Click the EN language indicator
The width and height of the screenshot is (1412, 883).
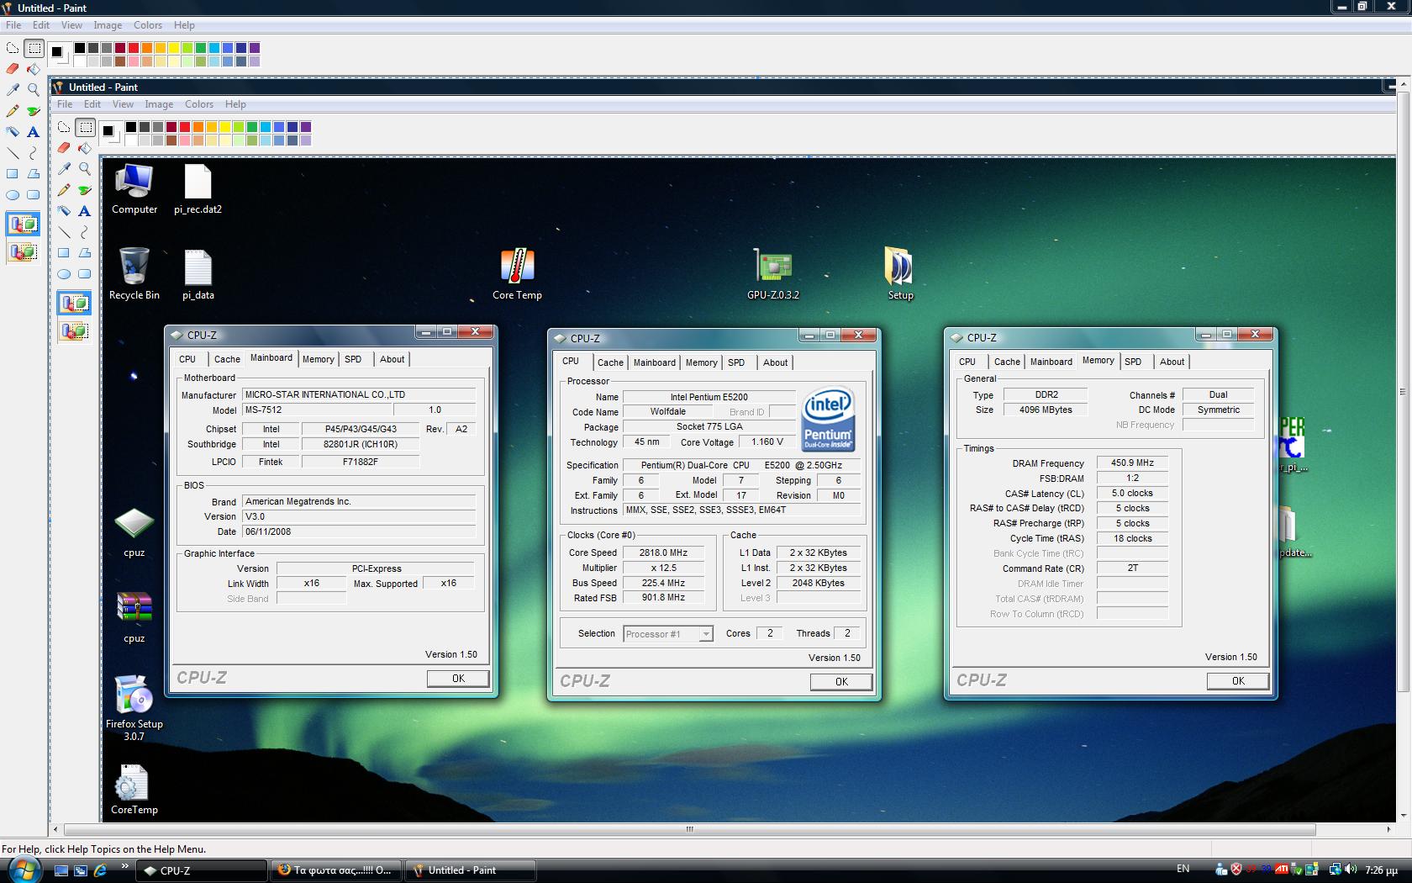tap(1183, 870)
